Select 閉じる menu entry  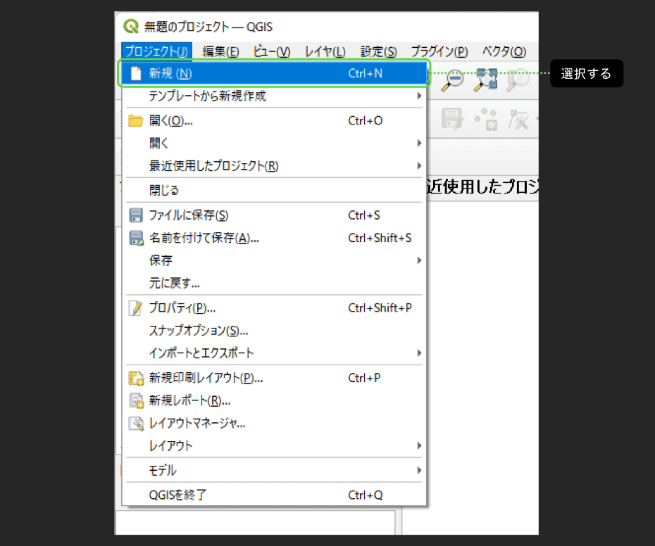pos(274,191)
